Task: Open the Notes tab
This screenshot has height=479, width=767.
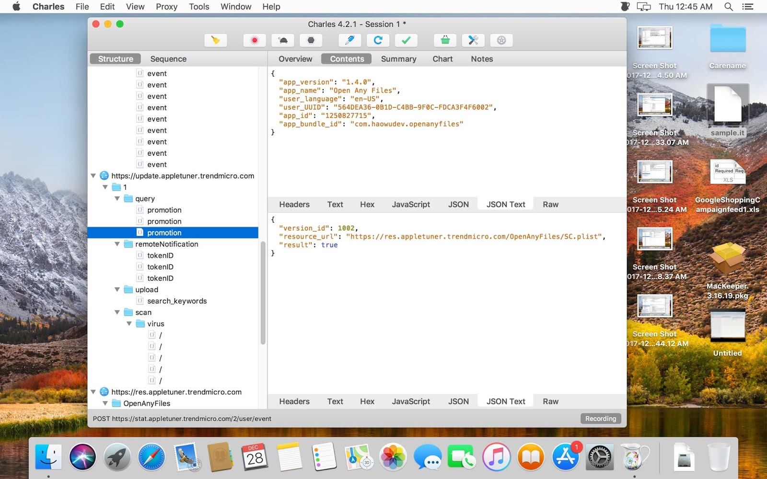Action: [x=482, y=59]
